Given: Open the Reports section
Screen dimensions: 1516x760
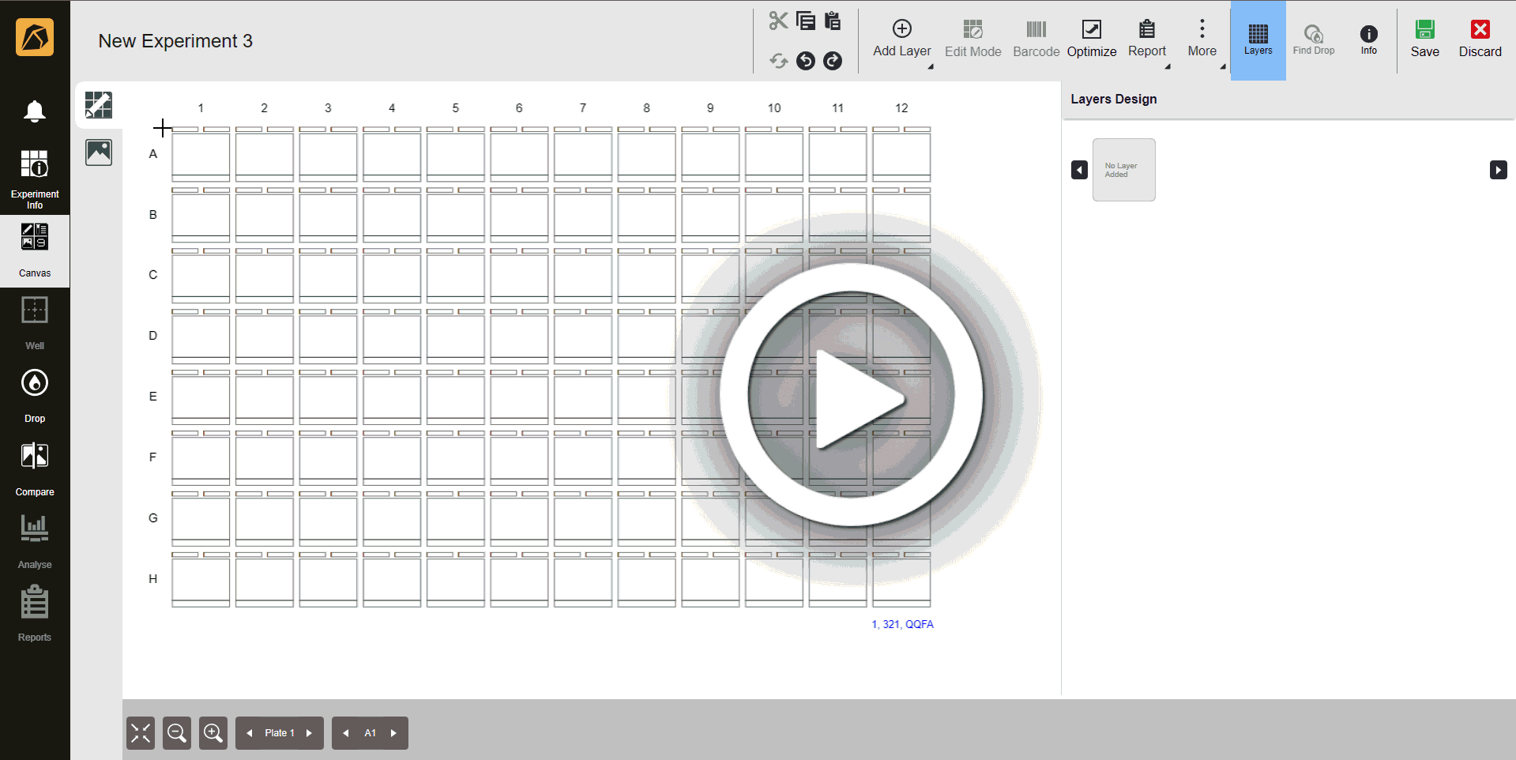Looking at the screenshot, I should tap(35, 613).
